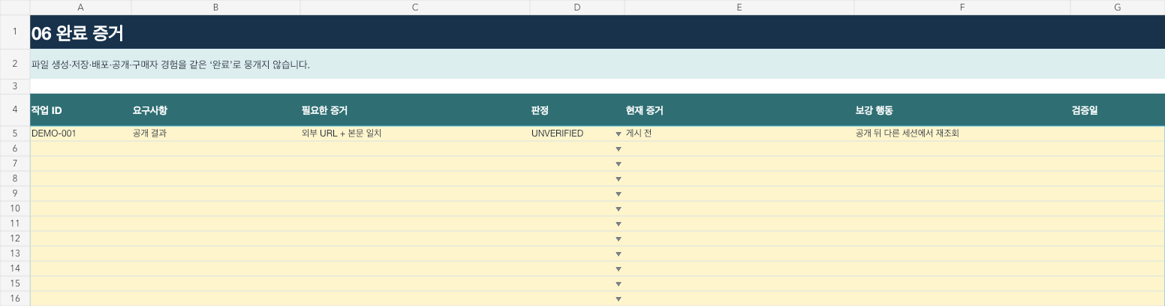Select column G header

click(x=1118, y=7)
